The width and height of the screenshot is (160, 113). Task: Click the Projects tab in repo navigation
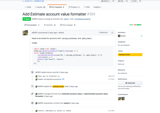tap(74, 7)
